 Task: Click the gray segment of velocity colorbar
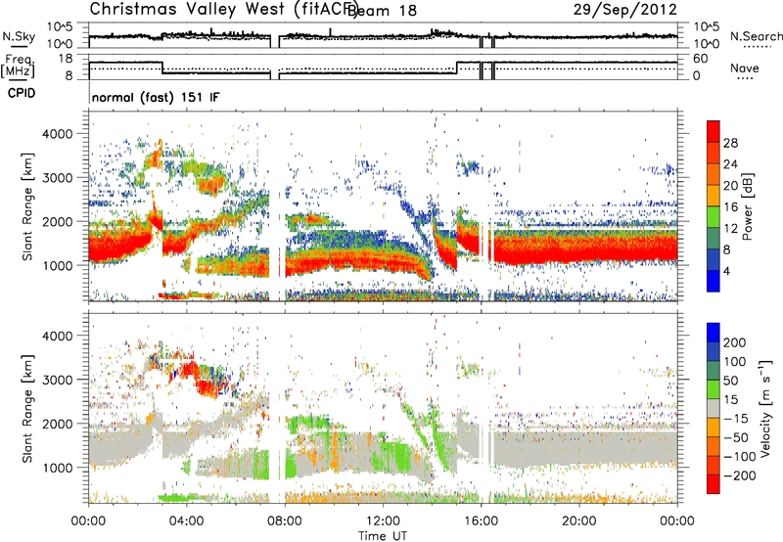(x=714, y=408)
